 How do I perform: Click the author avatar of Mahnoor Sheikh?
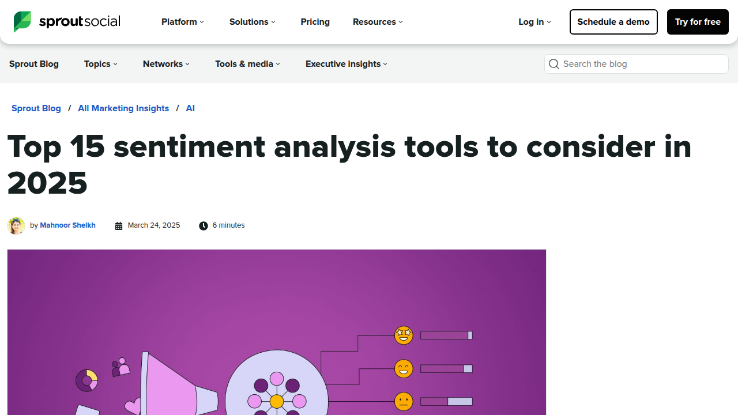tap(16, 225)
